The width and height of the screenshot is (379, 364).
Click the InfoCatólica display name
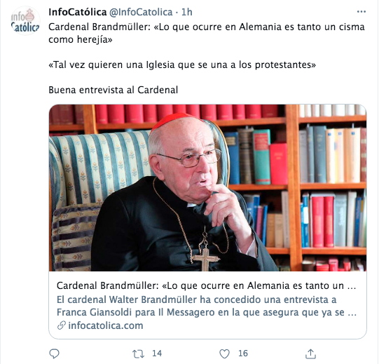[77, 12]
